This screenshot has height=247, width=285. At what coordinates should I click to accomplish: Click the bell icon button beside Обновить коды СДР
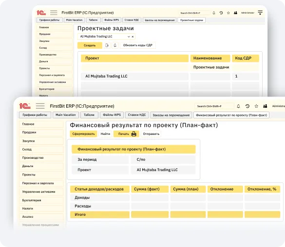(x=115, y=45)
